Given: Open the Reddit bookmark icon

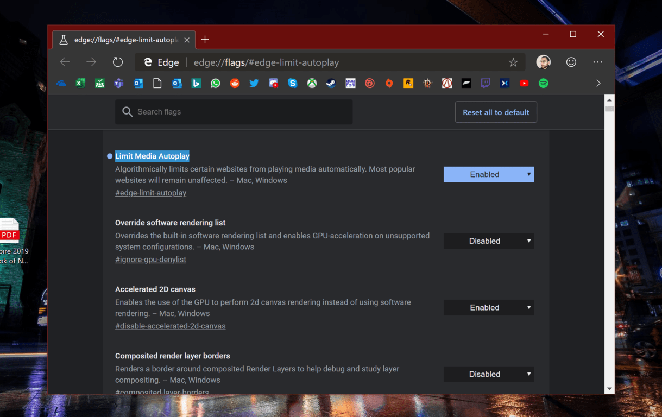Looking at the screenshot, I should pos(235,83).
